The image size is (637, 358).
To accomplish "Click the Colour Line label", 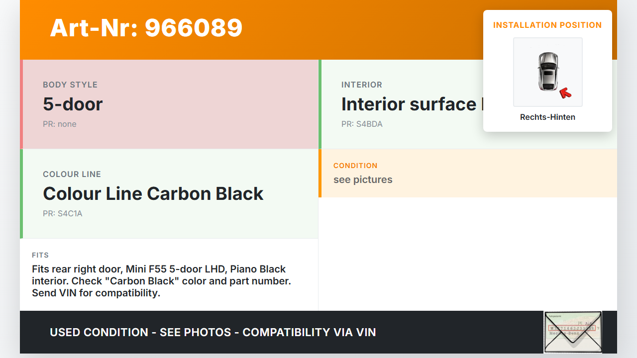I will click(x=72, y=174).
